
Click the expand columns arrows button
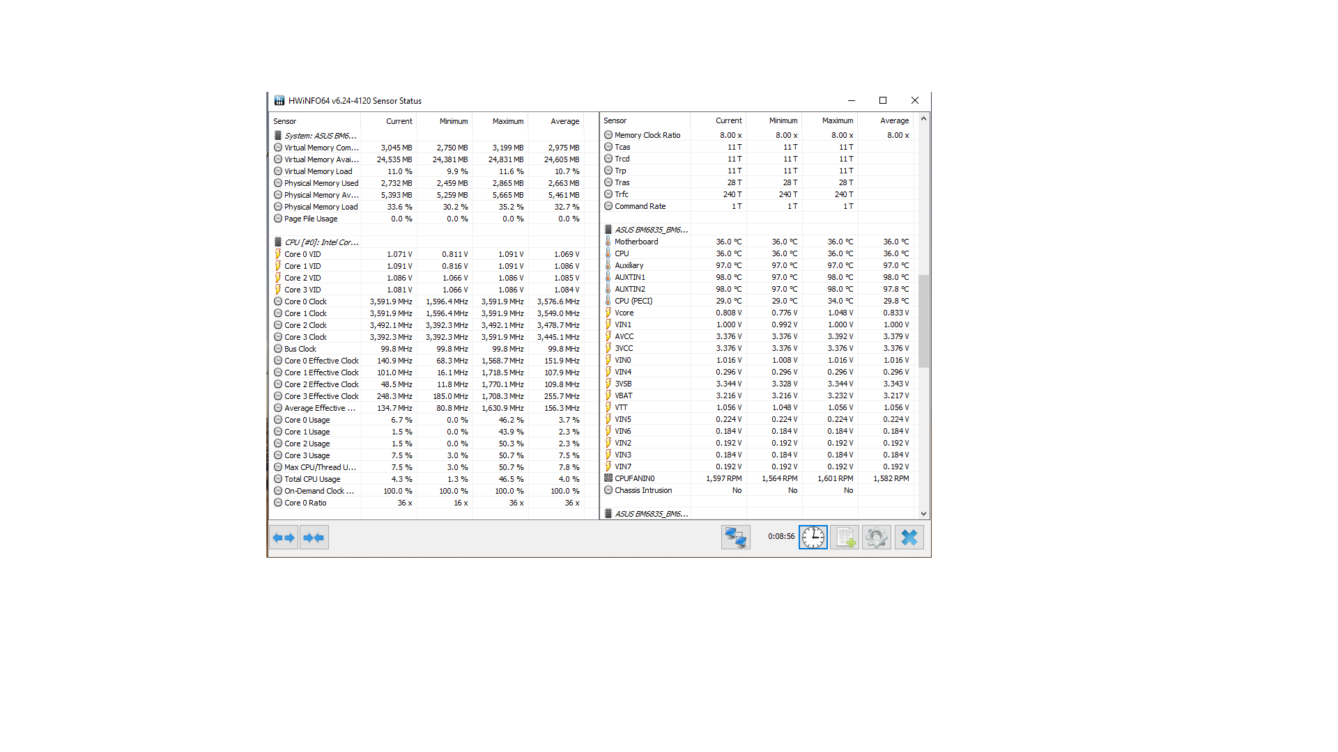[x=284, y=538]
